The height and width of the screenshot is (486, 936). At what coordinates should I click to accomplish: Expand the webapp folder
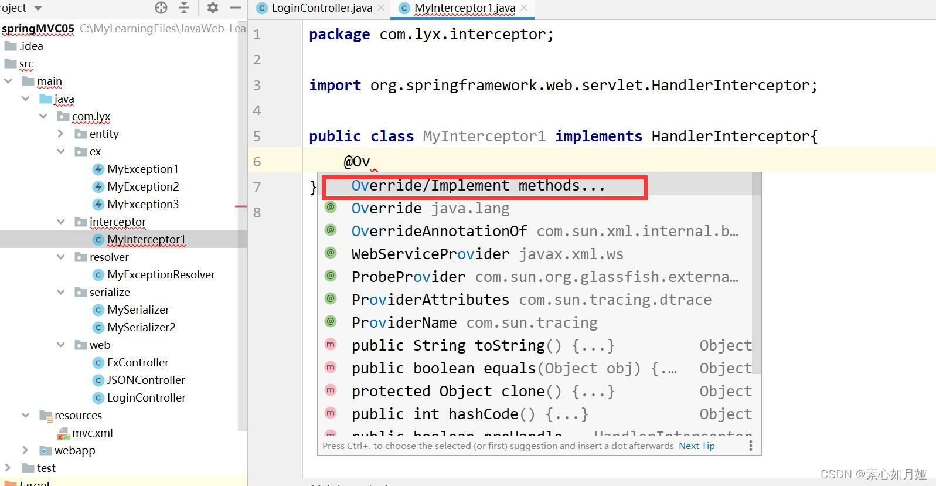coord(26,450)
